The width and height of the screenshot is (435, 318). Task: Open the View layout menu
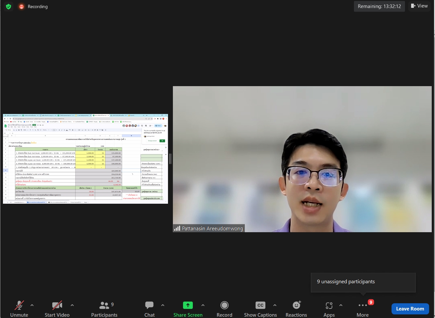click(419, 6)
